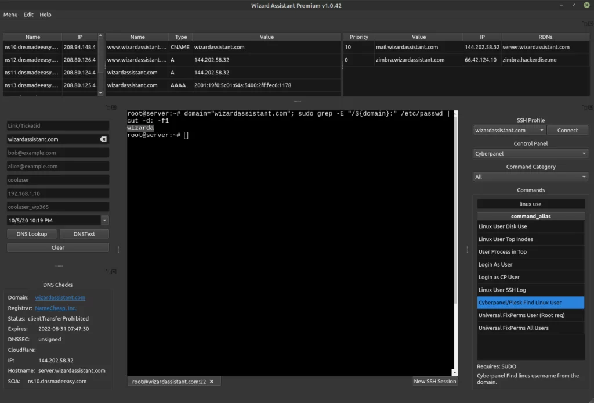This screenshot has height=403, width=594.
Task: Close the ticket input form panel
Action: pos(114,107)
